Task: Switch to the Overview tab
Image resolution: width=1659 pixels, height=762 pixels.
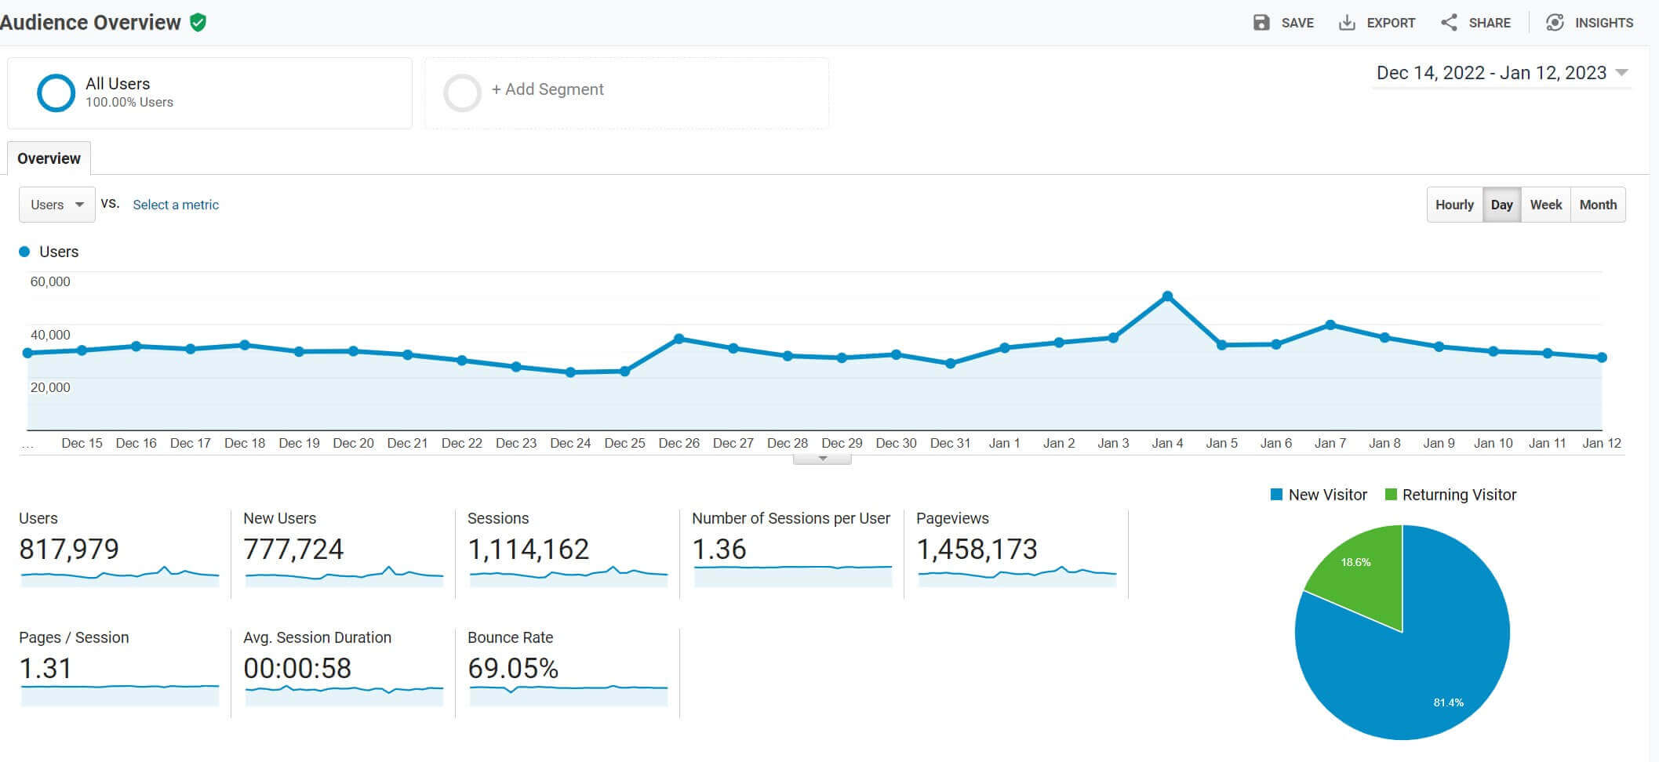Action: (49, 158)
